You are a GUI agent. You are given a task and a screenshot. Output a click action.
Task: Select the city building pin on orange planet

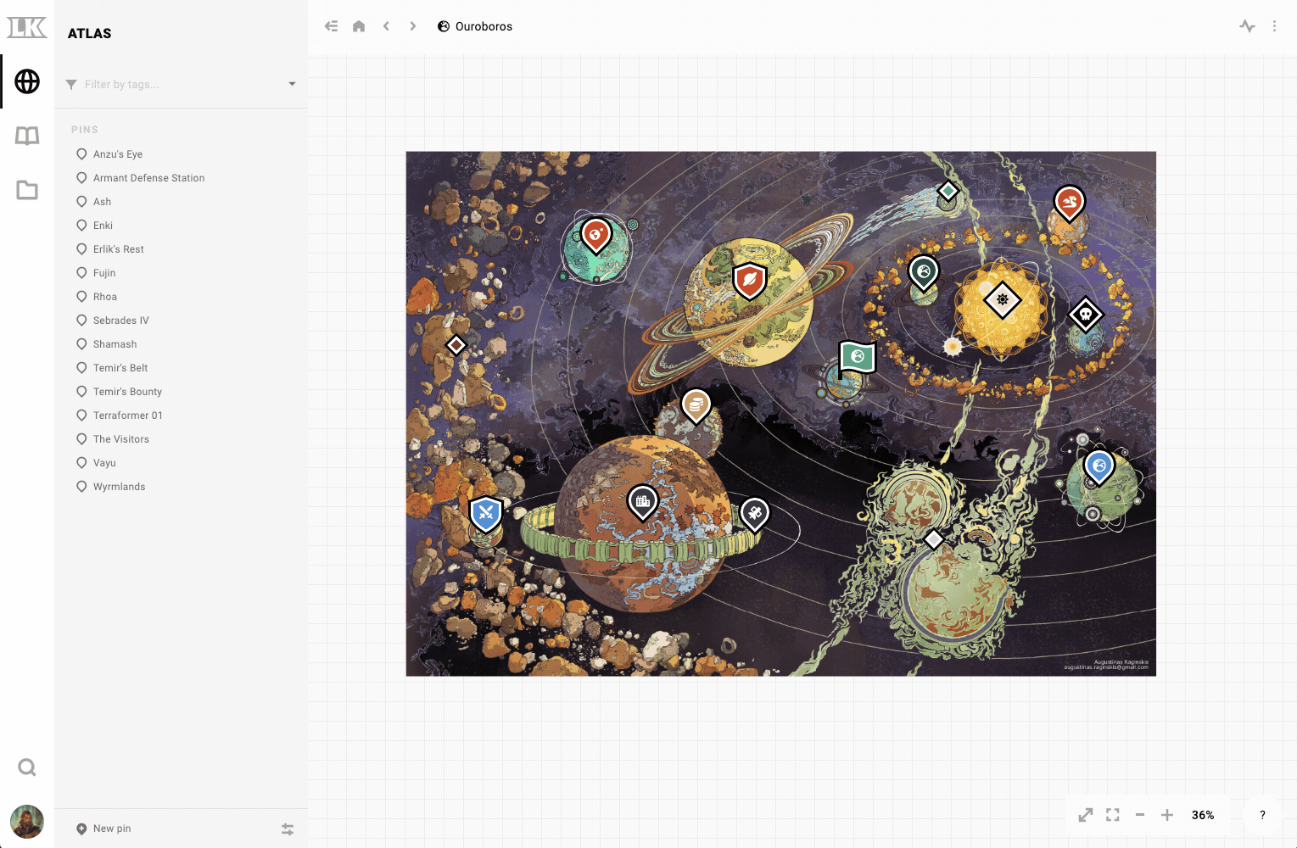(643, 502)
